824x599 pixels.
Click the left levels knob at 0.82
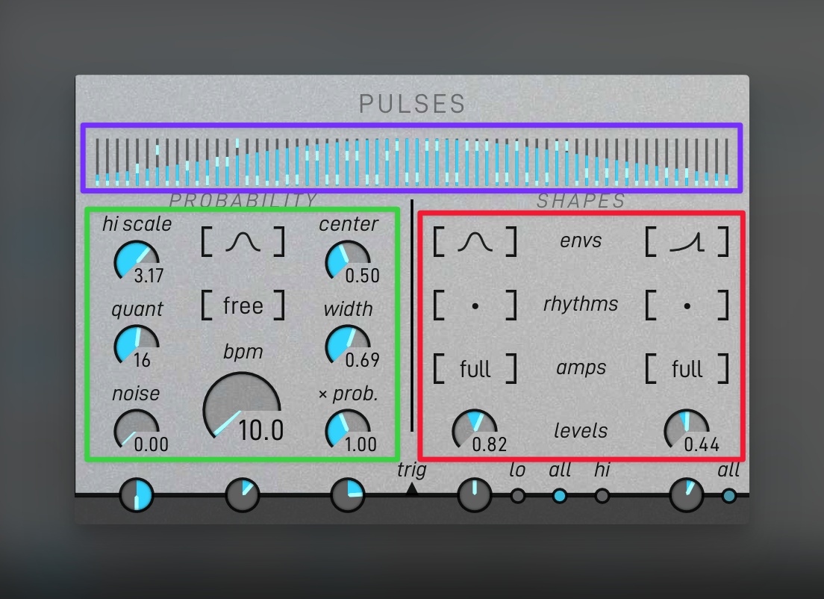click(x=475, y=429)
